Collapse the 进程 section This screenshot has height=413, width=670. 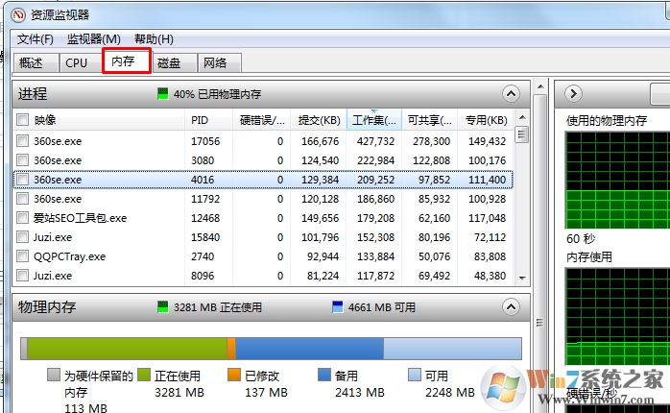[x=511, y=93]
